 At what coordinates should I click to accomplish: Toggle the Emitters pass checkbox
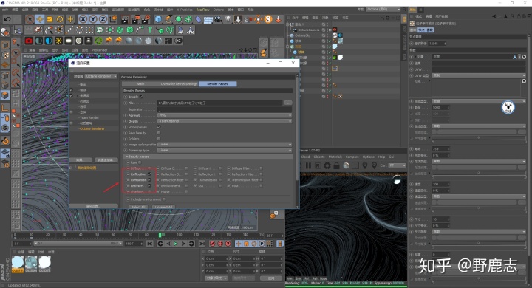coord(149,186)
